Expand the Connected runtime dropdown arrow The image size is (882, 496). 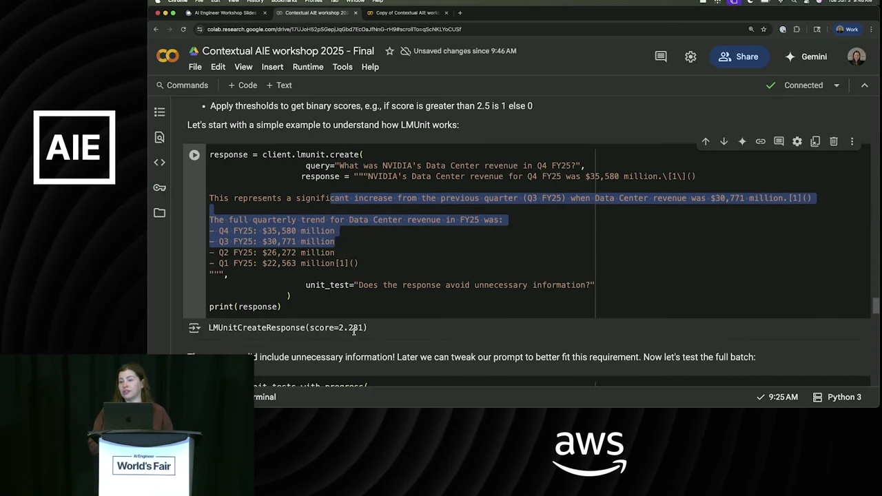coord(837,85)
